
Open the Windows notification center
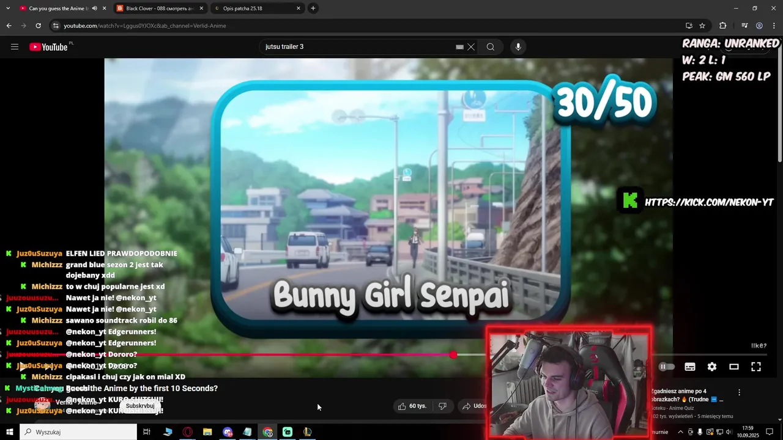tap(770, 432)
